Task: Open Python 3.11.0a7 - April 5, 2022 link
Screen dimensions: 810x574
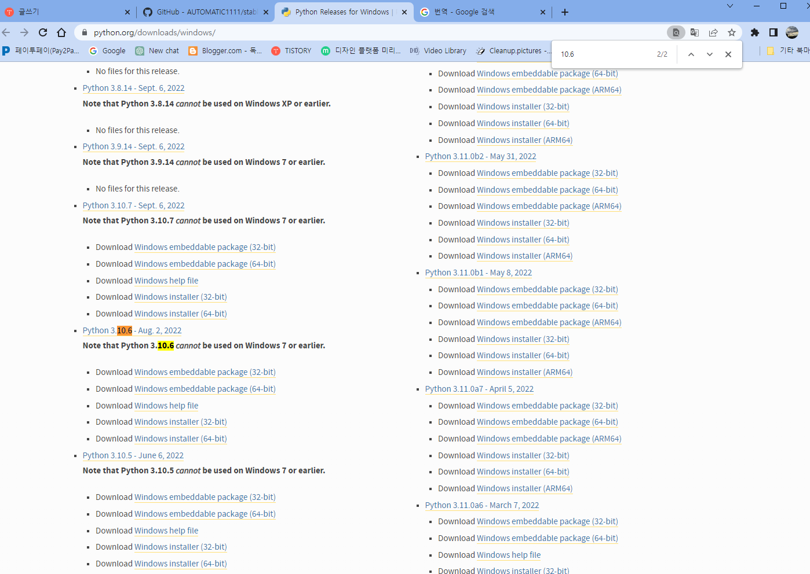Action: click(x=480, y=389)
